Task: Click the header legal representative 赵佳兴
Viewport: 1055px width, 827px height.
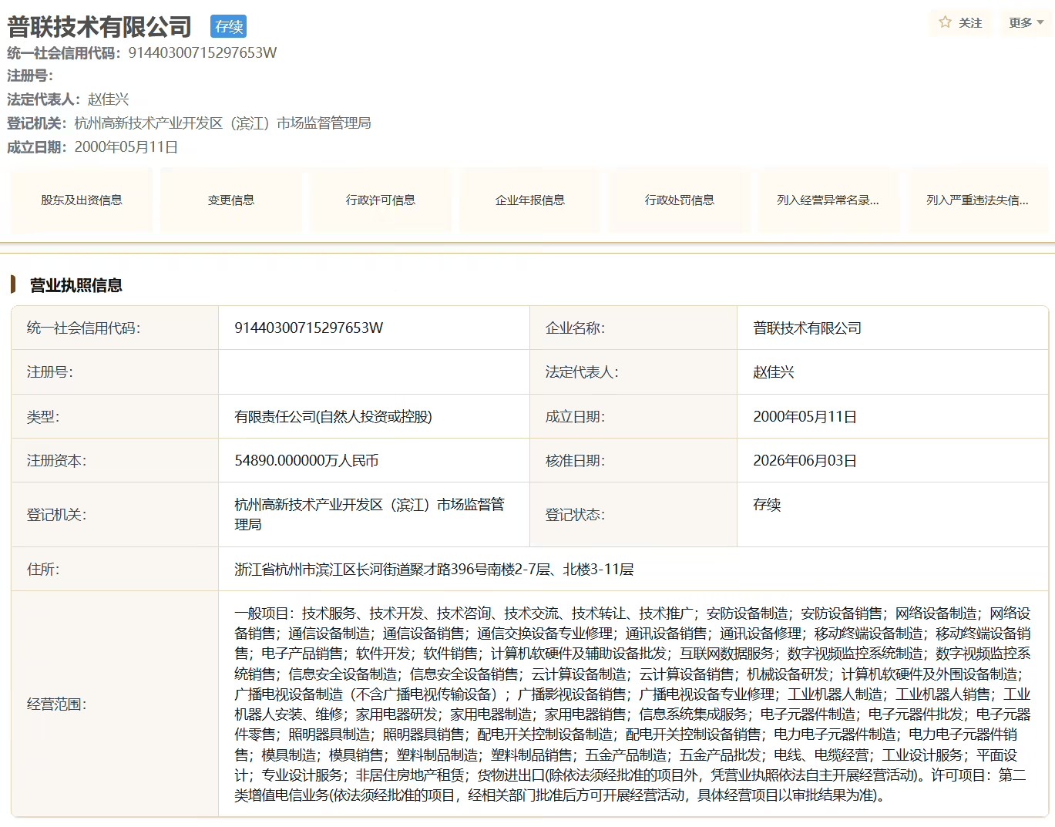Action: tap(108, 99)
